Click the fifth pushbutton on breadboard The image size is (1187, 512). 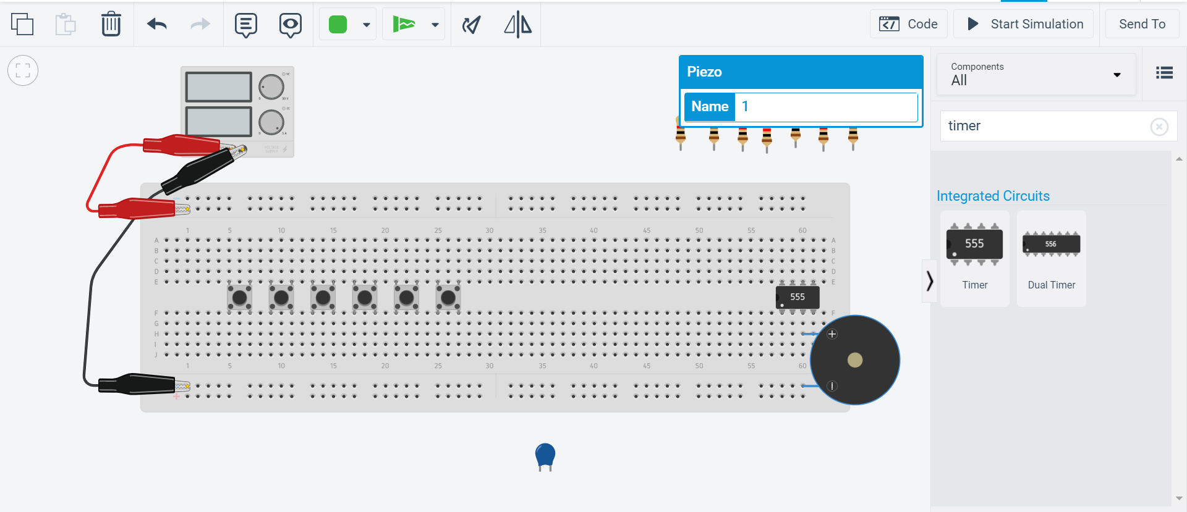[x=407, y=298]
